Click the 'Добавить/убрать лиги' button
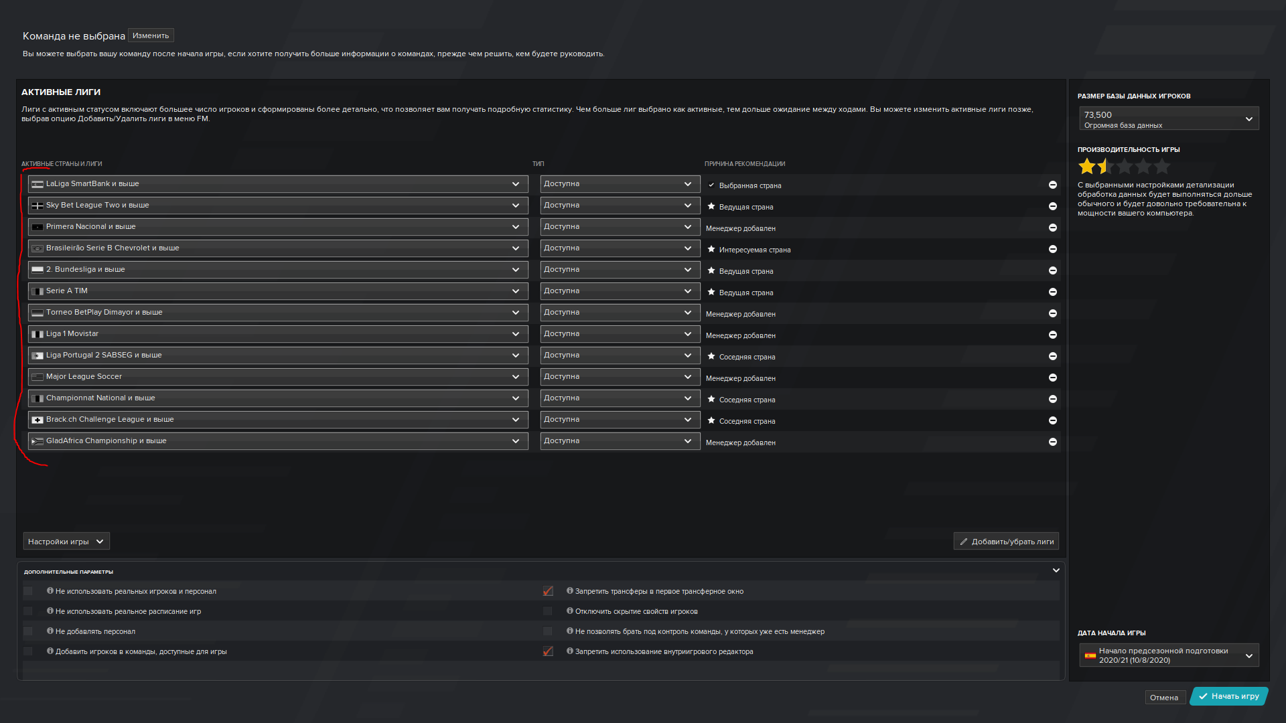Viewport: 1286px width, 723px height. point(1006,542)
